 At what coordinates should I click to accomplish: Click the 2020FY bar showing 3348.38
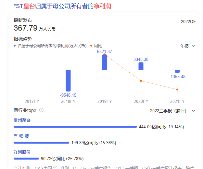click(x=141, y=66)
